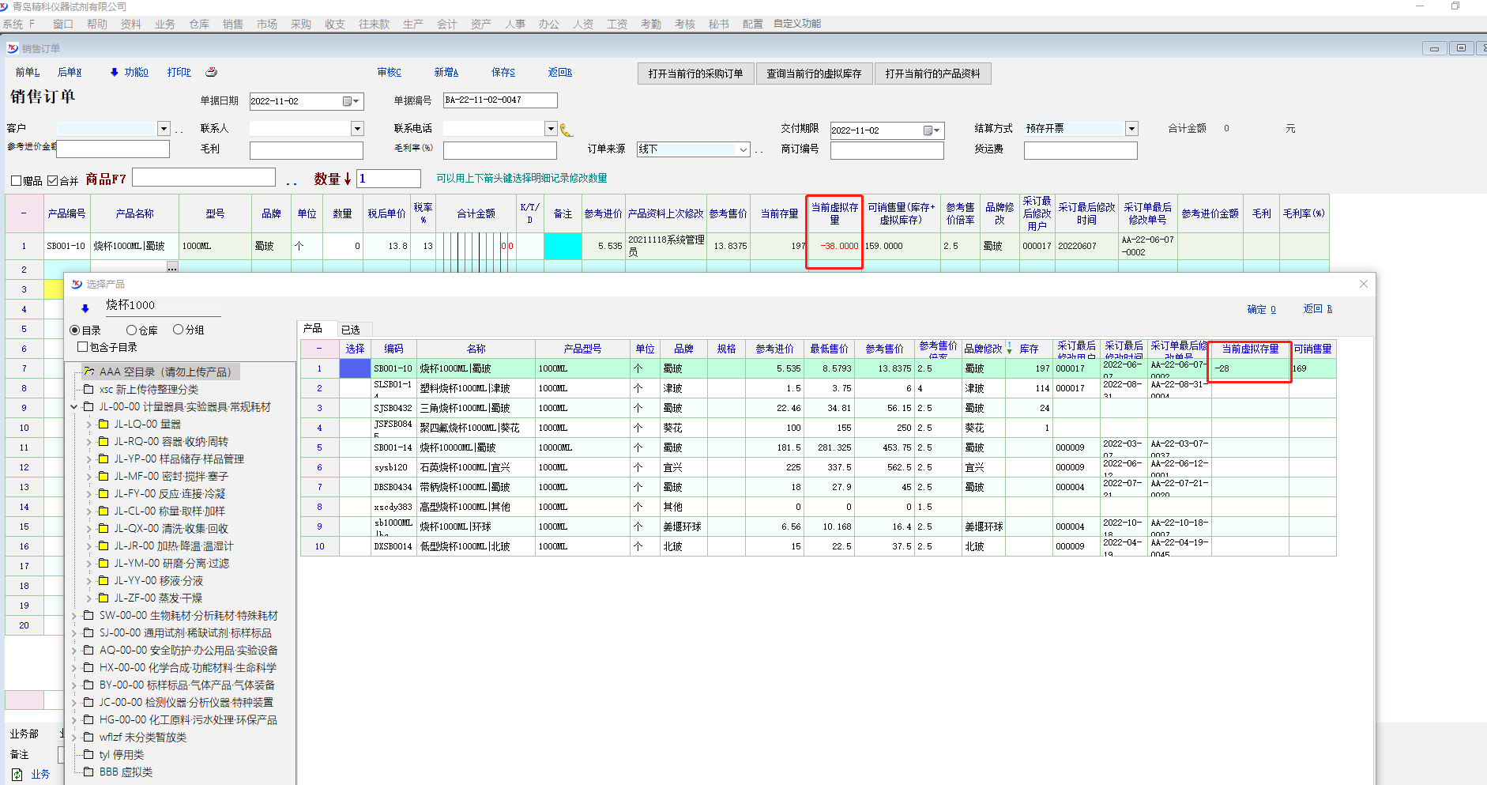Check the 包含子目录 checkbox
Screen dimensions: 1487x785
click(x=82, y=347)
